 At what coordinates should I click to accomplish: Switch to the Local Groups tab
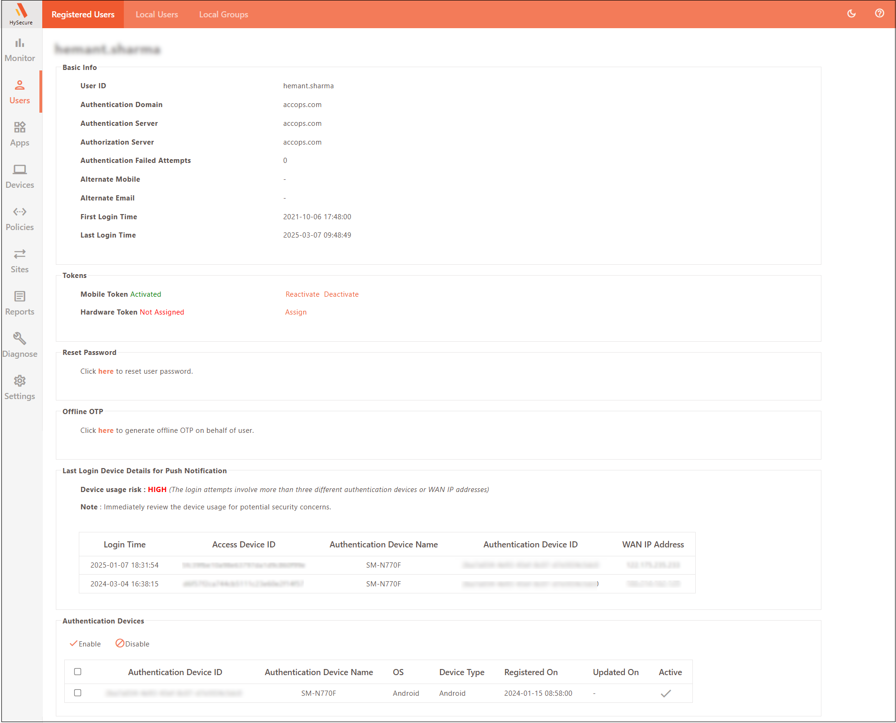coord(223,15)
